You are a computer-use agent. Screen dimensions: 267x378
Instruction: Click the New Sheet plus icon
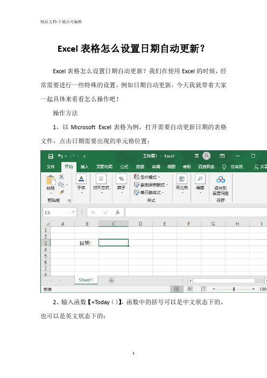pos(111,281)
